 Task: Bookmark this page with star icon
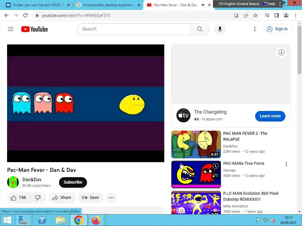tap(255, 15)
